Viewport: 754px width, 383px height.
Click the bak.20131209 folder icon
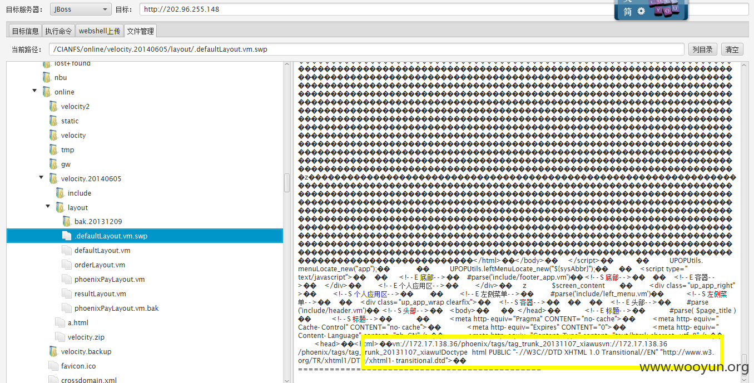tap(67, 222)
